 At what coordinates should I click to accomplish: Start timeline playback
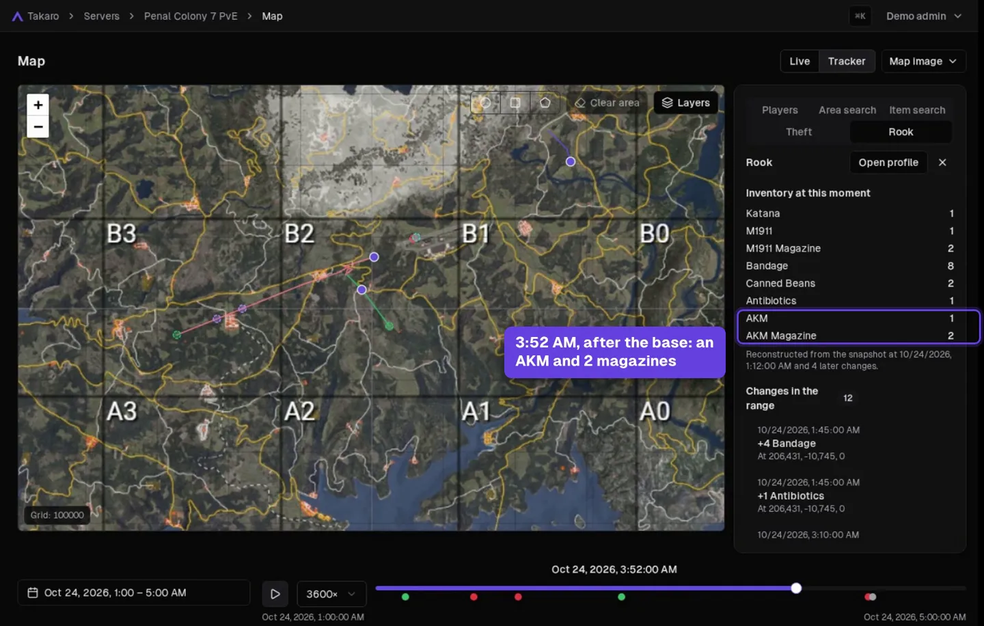tap(275, 594)
